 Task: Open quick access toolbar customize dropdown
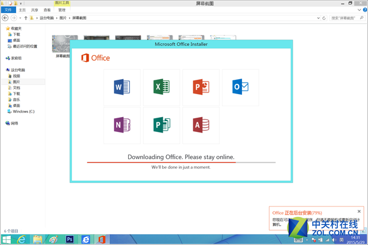pos(21,3)
